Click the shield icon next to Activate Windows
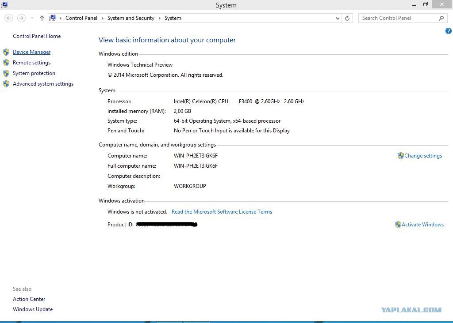Image resolution: width=453 pixels, height=323 pixels. pyautogui.click(x=398, y=225)
